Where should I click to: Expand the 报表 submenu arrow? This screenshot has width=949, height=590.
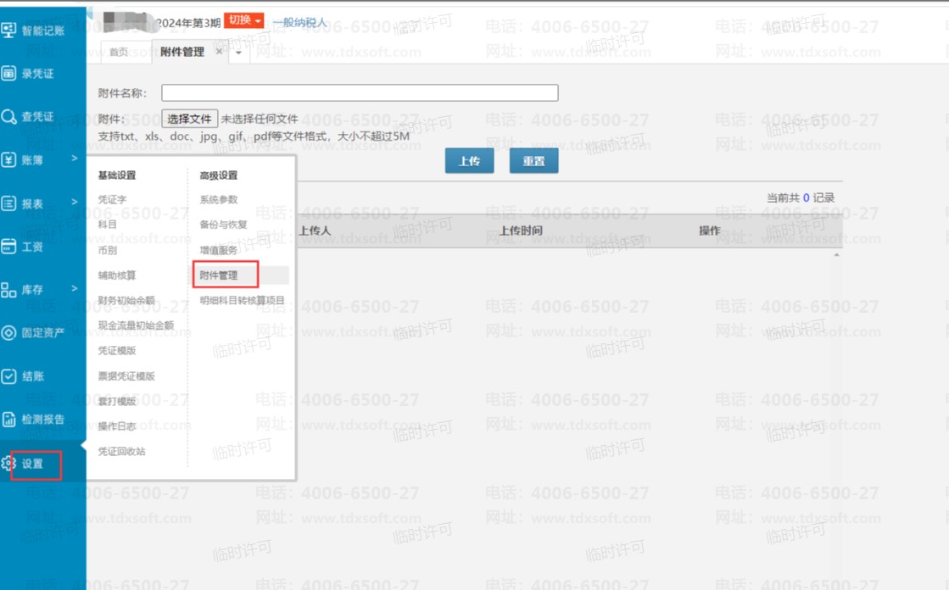[x=75, y=203]
